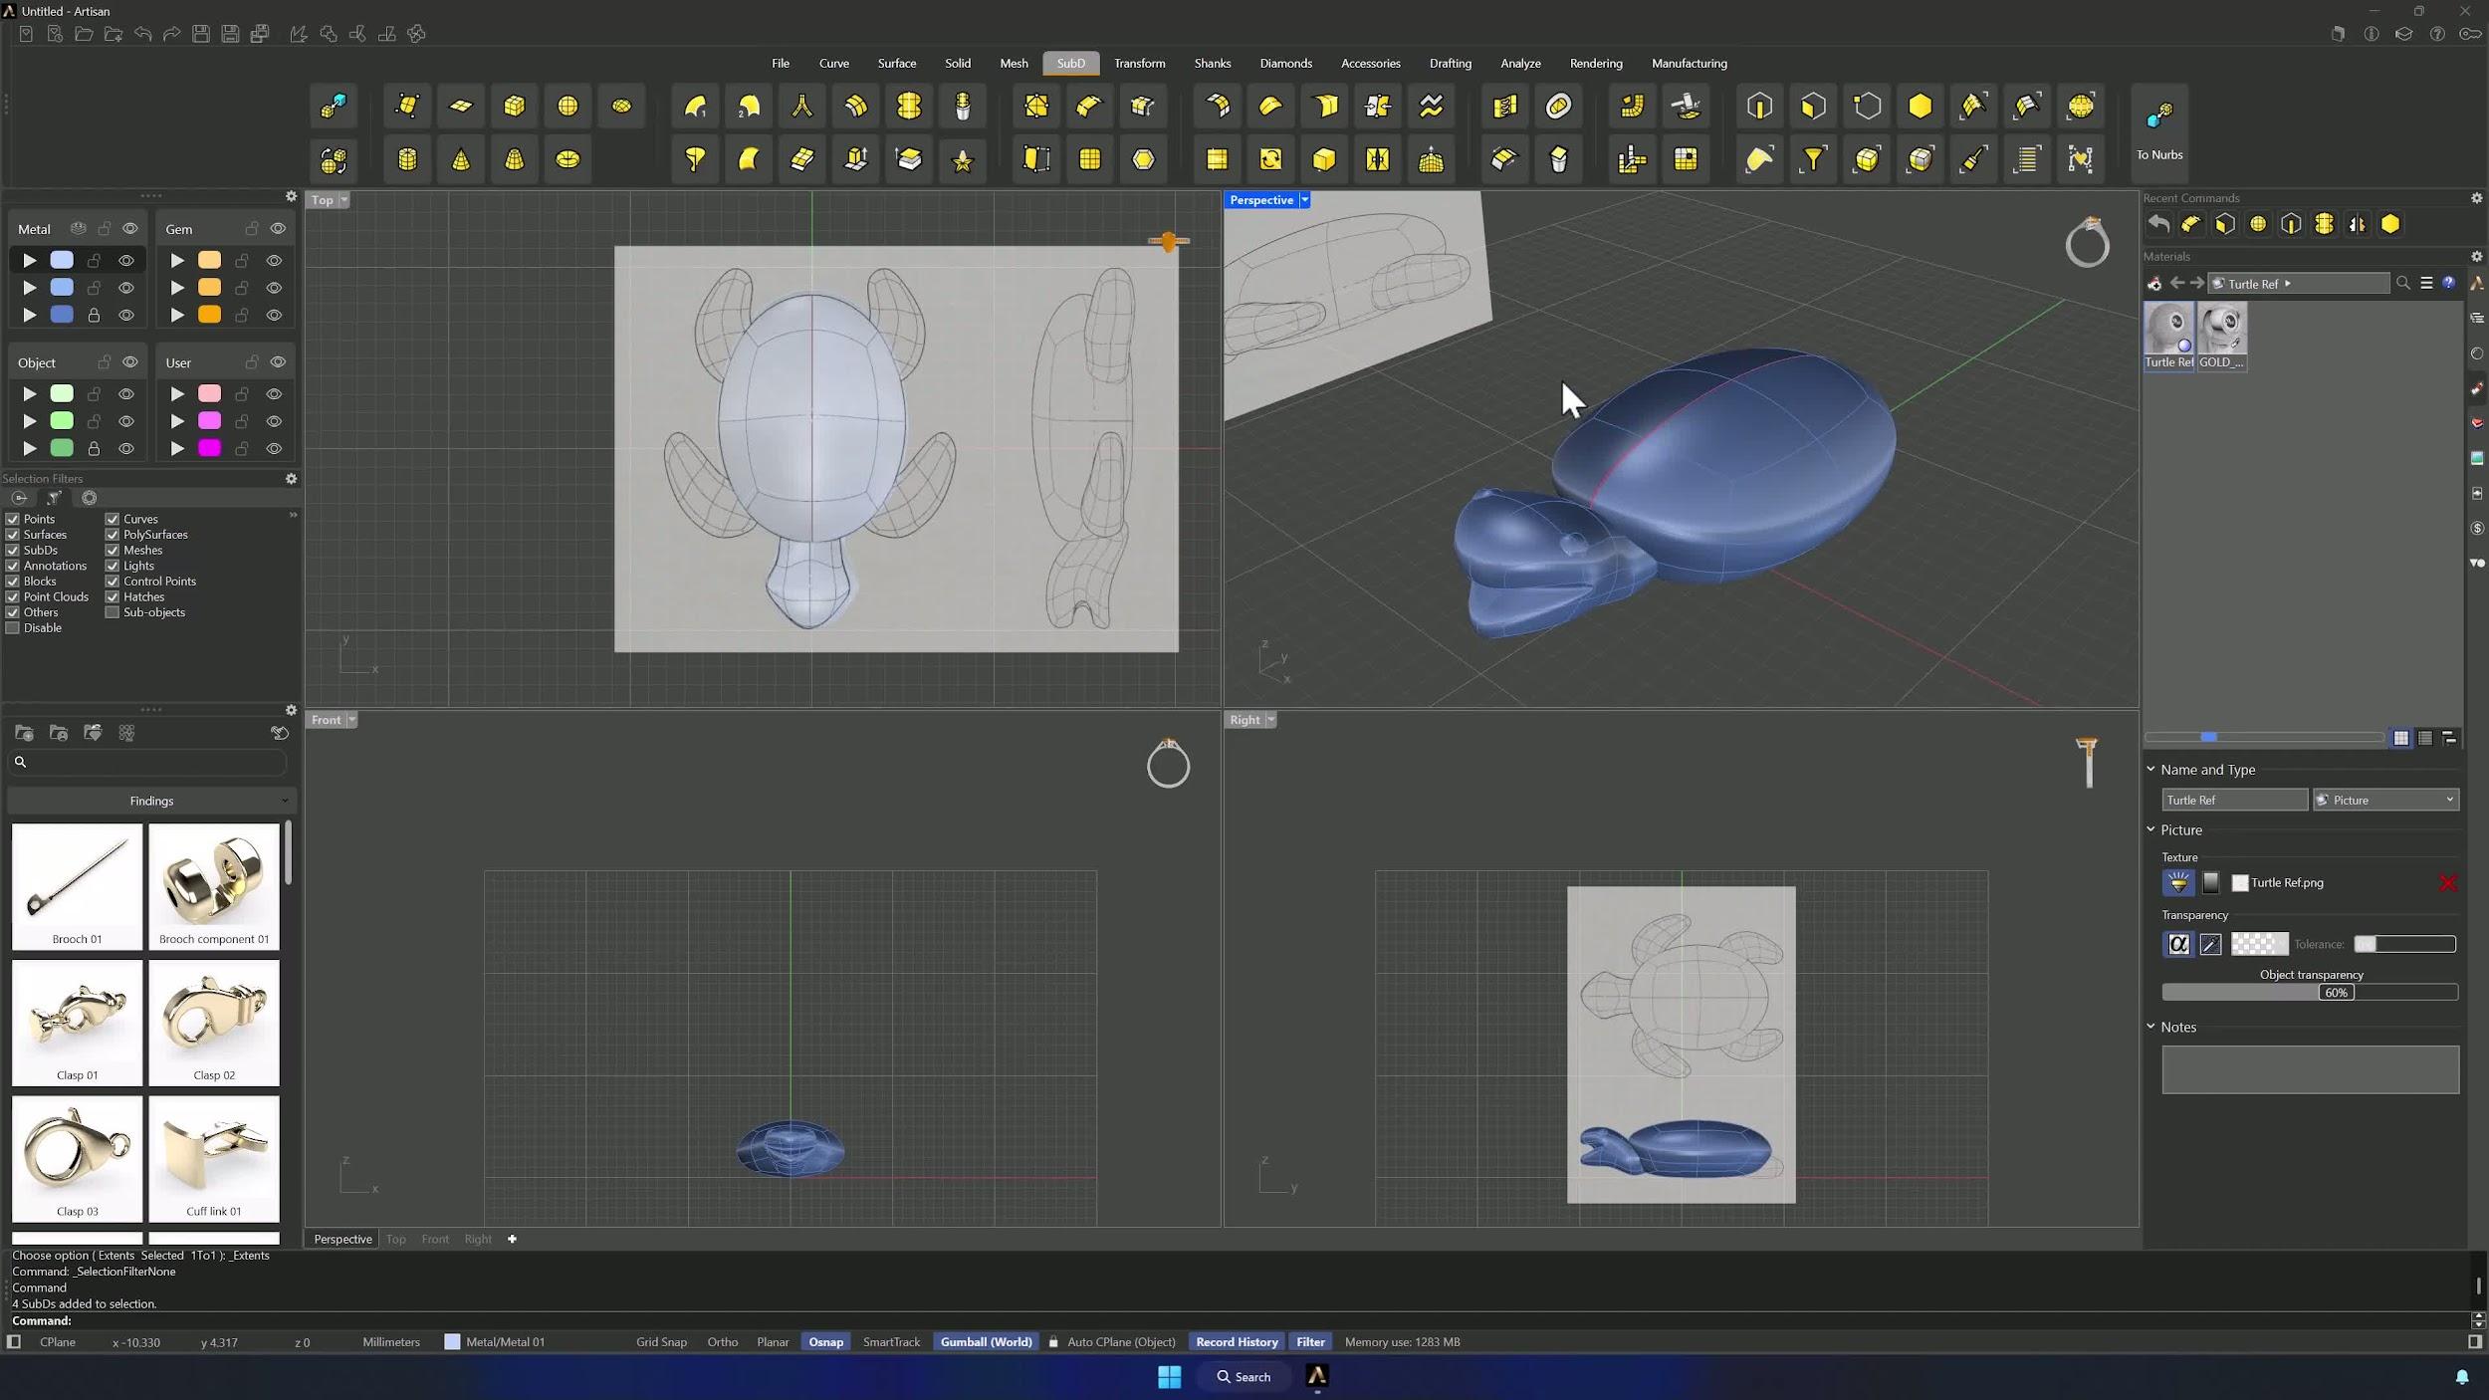Open the Perspective viewport dropdown arrow

pyautogui.click(x=1304, y=200)
